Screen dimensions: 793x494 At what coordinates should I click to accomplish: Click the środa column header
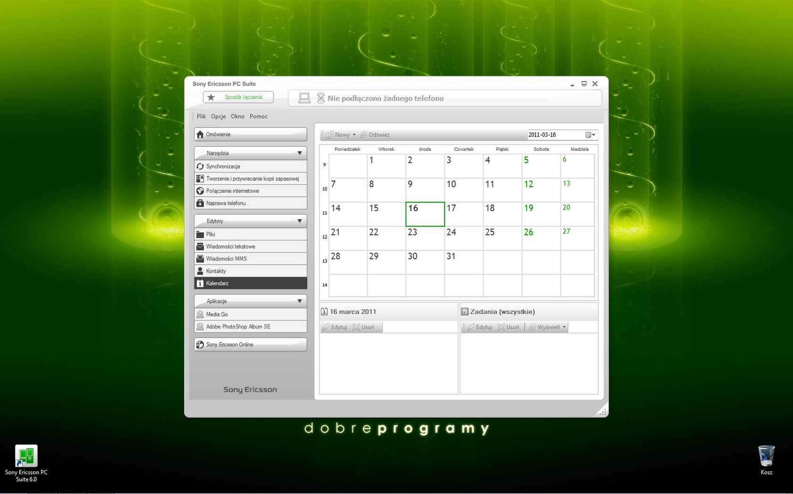[425, 149]
